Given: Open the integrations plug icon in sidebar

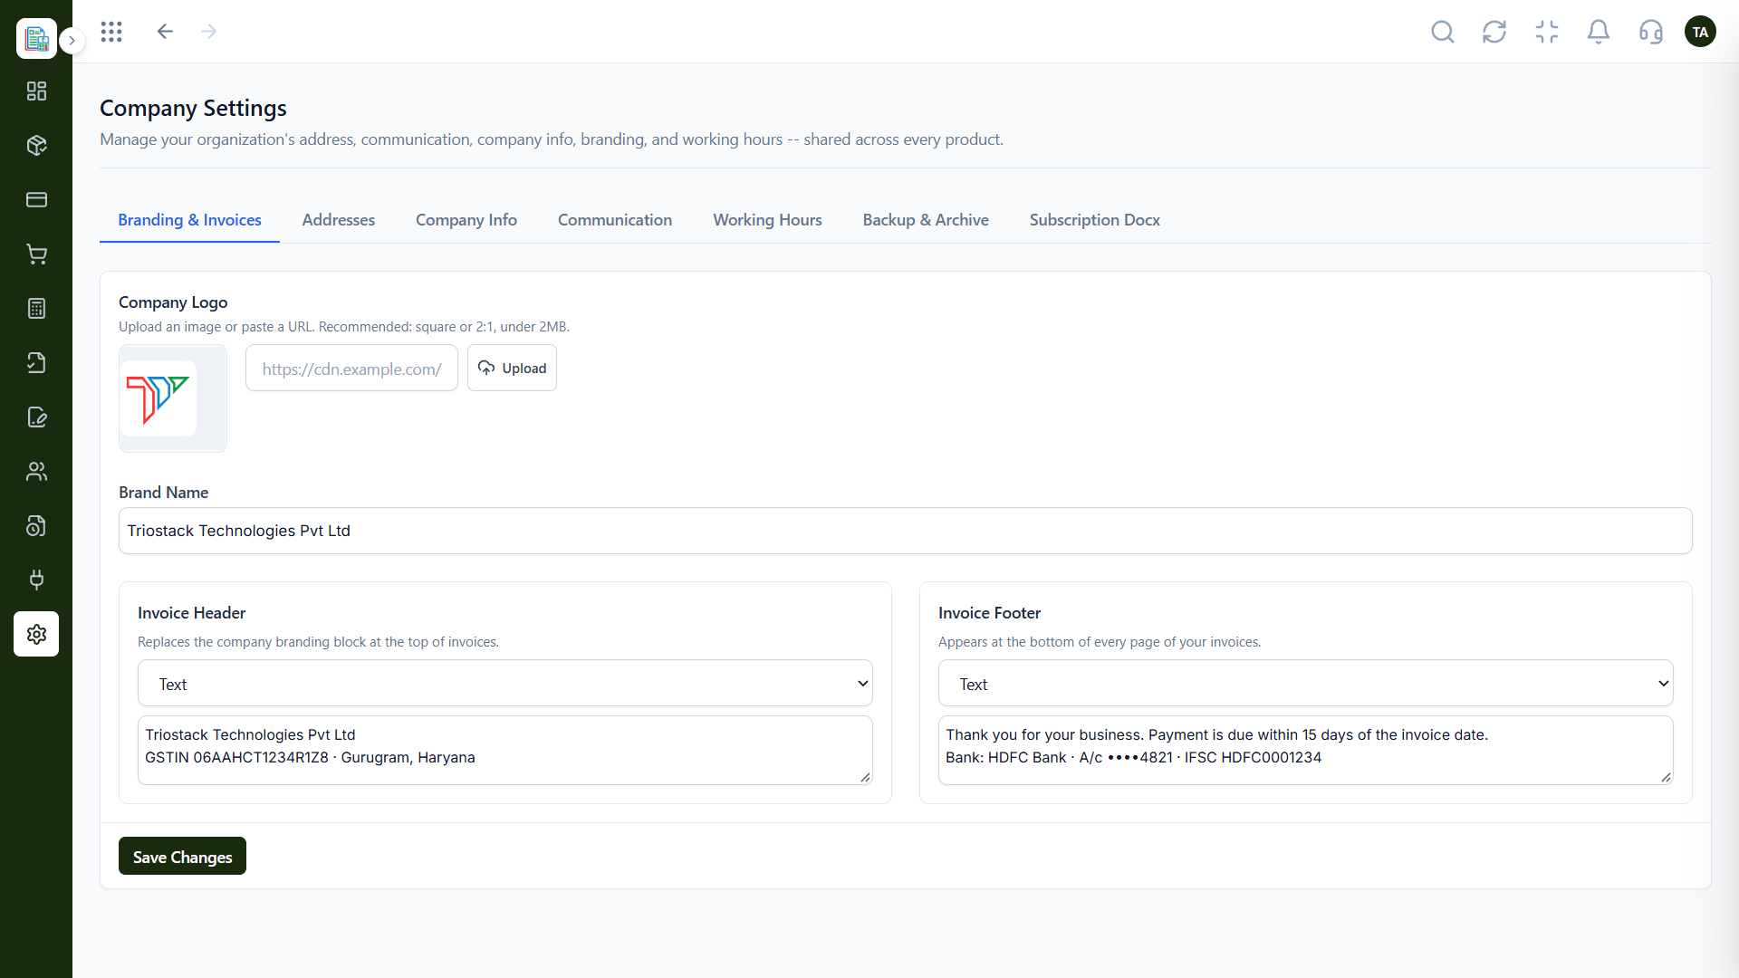Looking at the screenshot, I should click(x=36, y=580).
